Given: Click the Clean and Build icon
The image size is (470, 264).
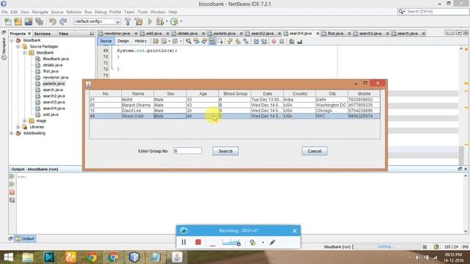Looking at the screenshot, I should tap(139, 21).
